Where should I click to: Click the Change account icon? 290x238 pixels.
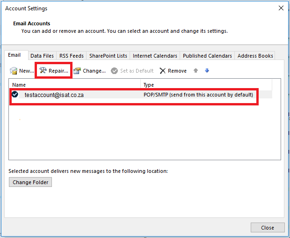[77, 71]
